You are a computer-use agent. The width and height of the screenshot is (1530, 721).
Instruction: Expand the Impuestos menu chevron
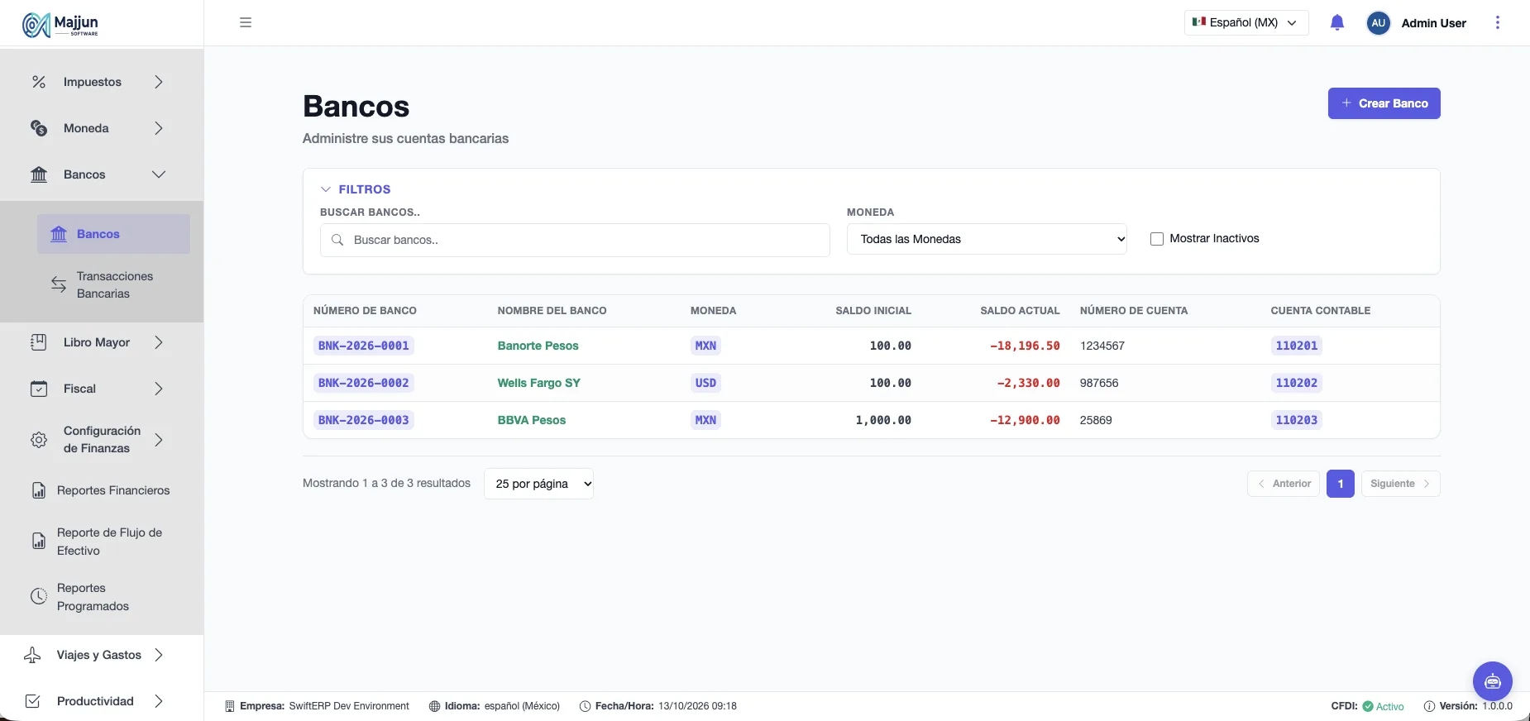159,82
